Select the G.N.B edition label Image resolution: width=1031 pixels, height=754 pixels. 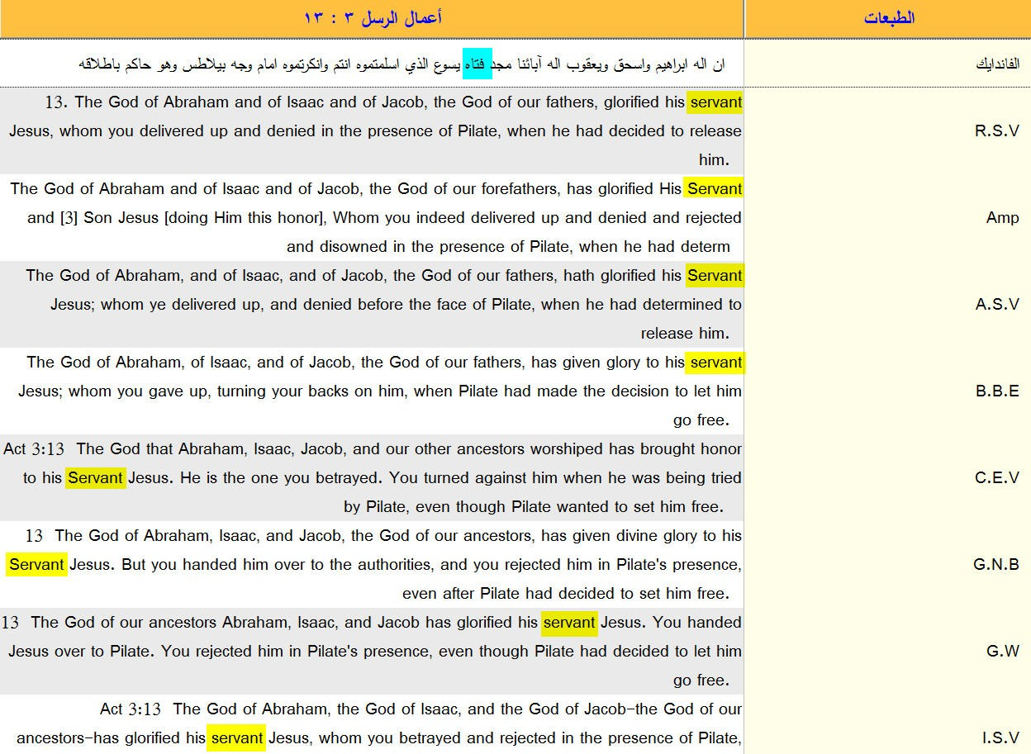pyautogui.click(x=996, y=565)
